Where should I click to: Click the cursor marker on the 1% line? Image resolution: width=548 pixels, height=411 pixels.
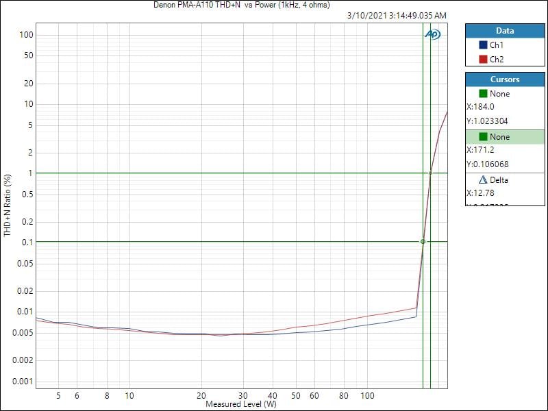point(430,173)
